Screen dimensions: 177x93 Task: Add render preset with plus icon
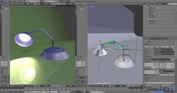(x=172, y=59)
